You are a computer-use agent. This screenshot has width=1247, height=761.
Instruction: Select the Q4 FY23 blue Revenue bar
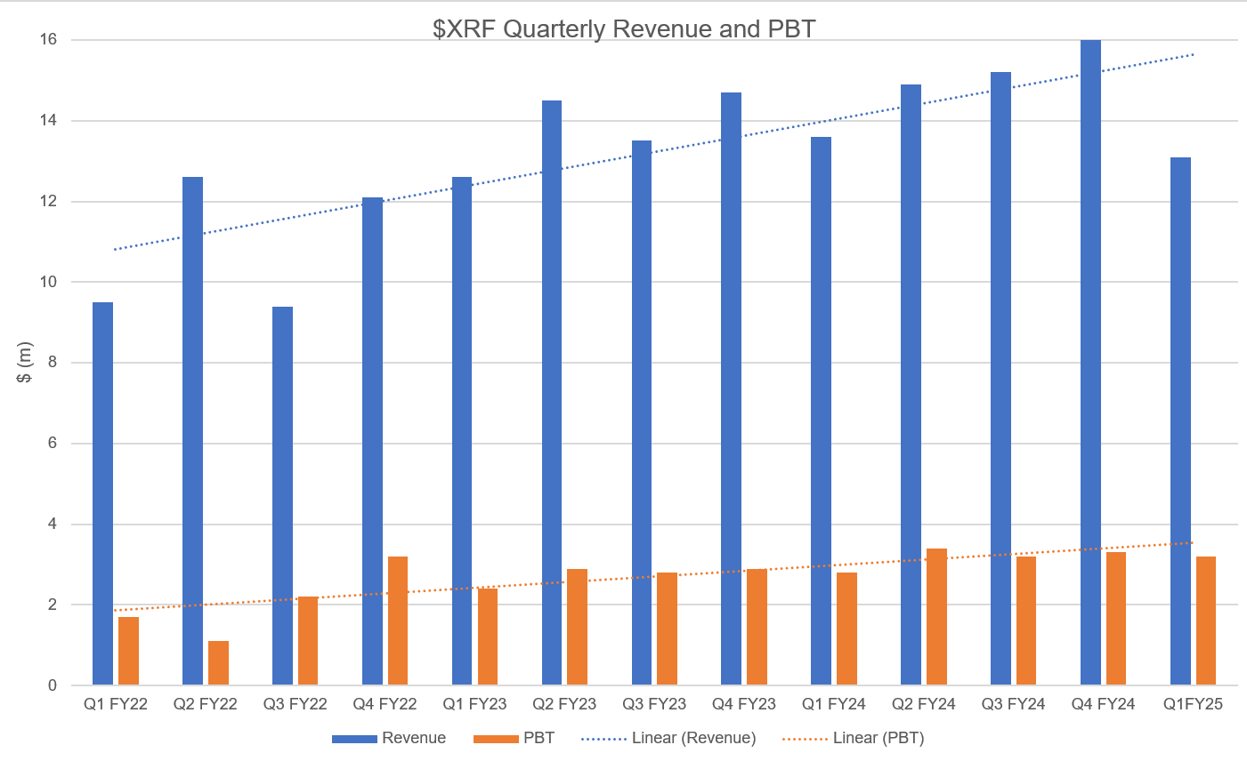pos(732,389)
